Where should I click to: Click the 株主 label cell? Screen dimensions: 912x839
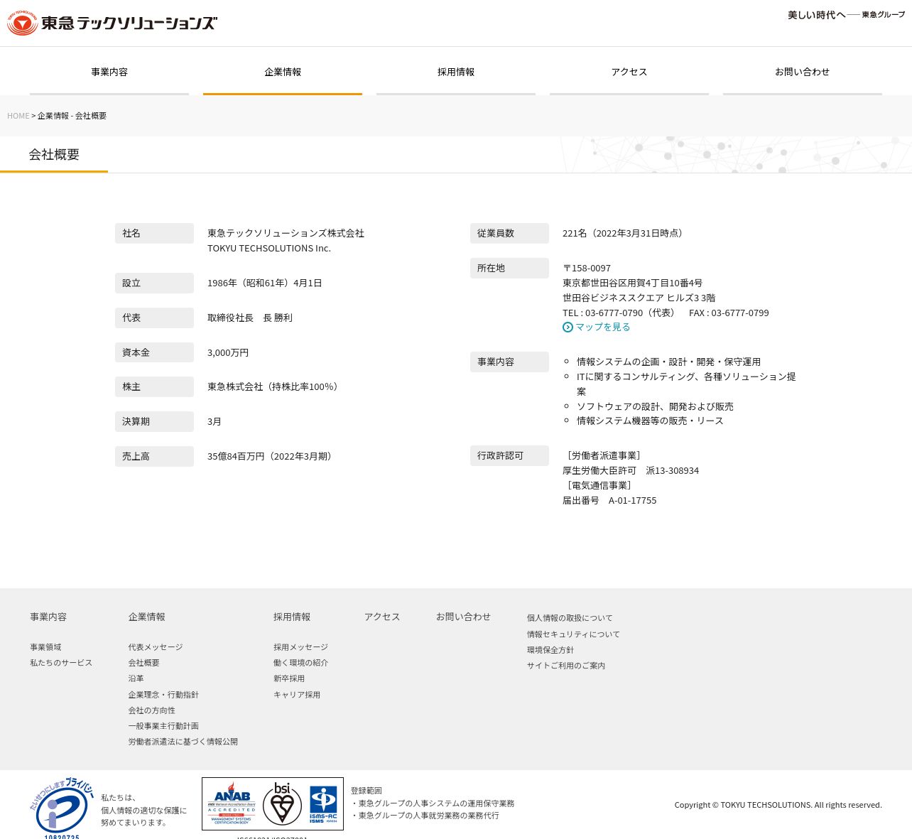click(154, 387)
